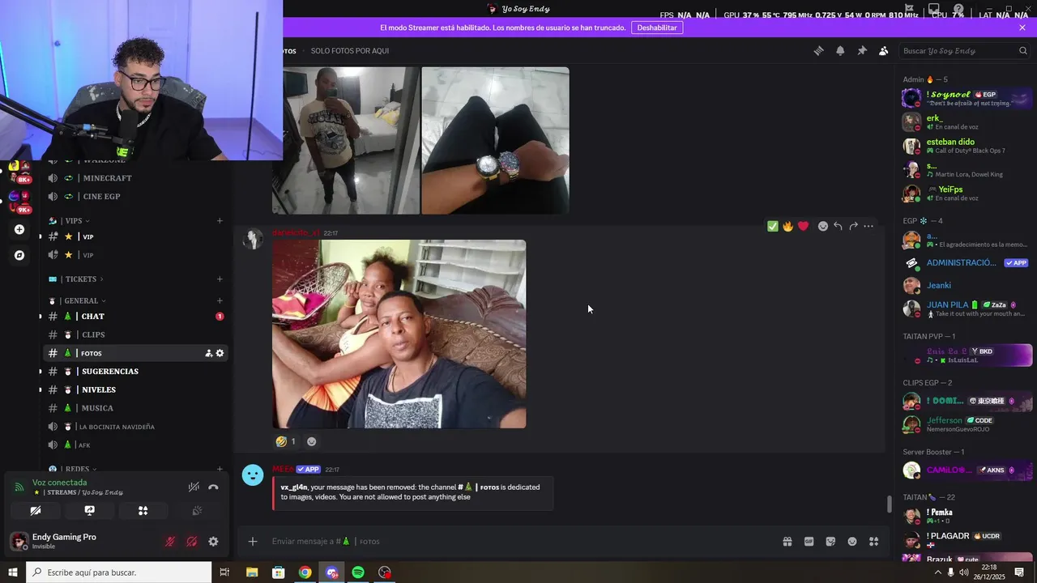
Task: Click Deshabilitar in the Streamer mode banner
Action: [x=657, y=28]
